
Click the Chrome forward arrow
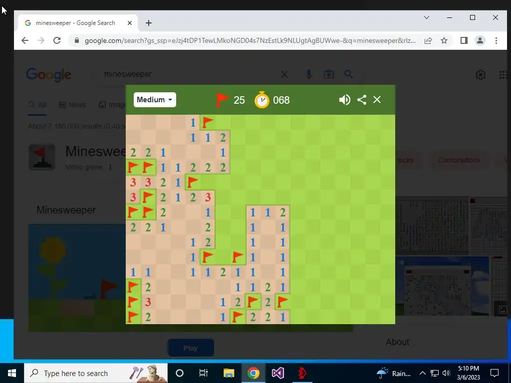(41, 40)
